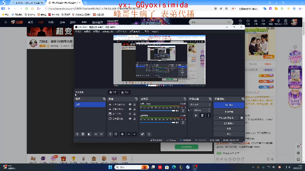The height and width of the screenshot is (171, 305).
Task: Remove the selected scene with trash icon
Action: (83, 134)
